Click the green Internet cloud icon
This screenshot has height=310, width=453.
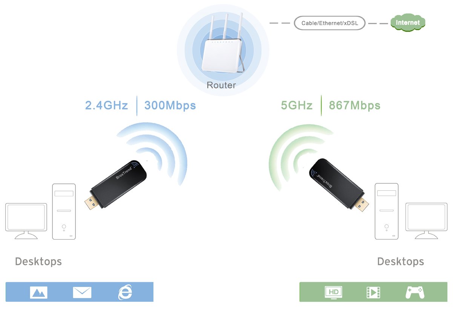tap(408, 23)
